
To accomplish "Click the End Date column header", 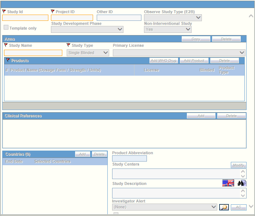I will 14,161.
